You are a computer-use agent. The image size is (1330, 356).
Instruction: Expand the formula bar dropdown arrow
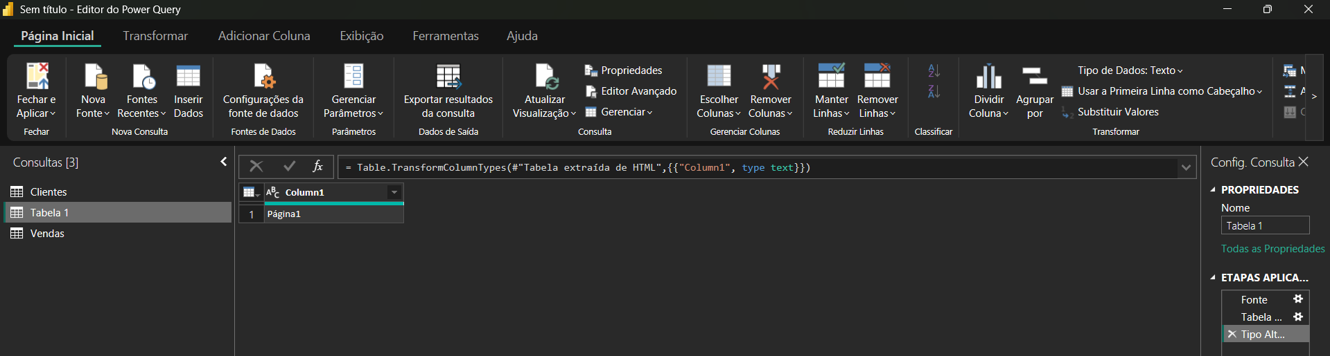[1186, 167]
